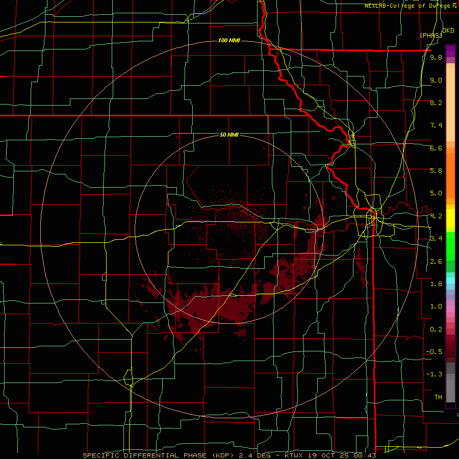Click the KTWX 19 OCT 25 00:43 timestamp

330,455
